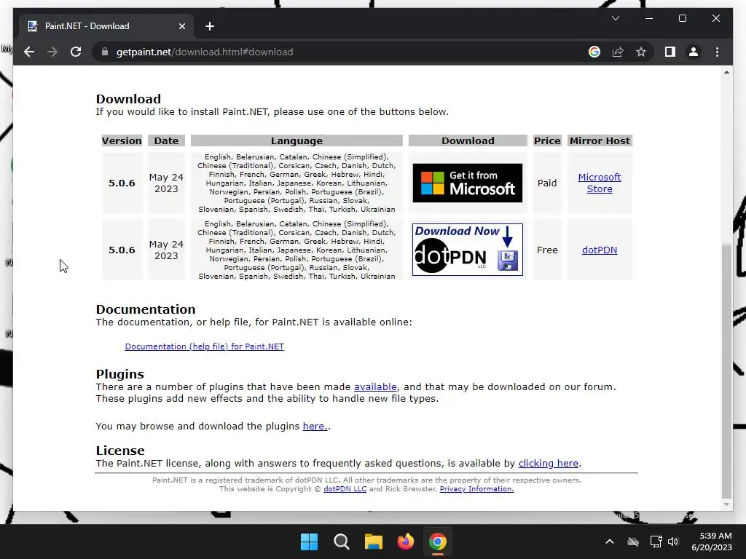
Task: Click the page scrollbar thumb
Action: (726, 370)
